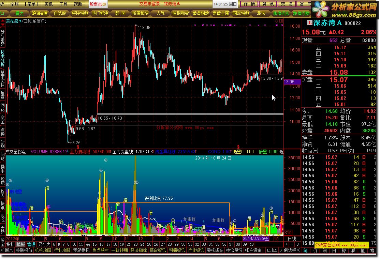Screen dimensions: 380x259
Task: Click the L badge beside 深赤湾A title
Action: point(310,23)
